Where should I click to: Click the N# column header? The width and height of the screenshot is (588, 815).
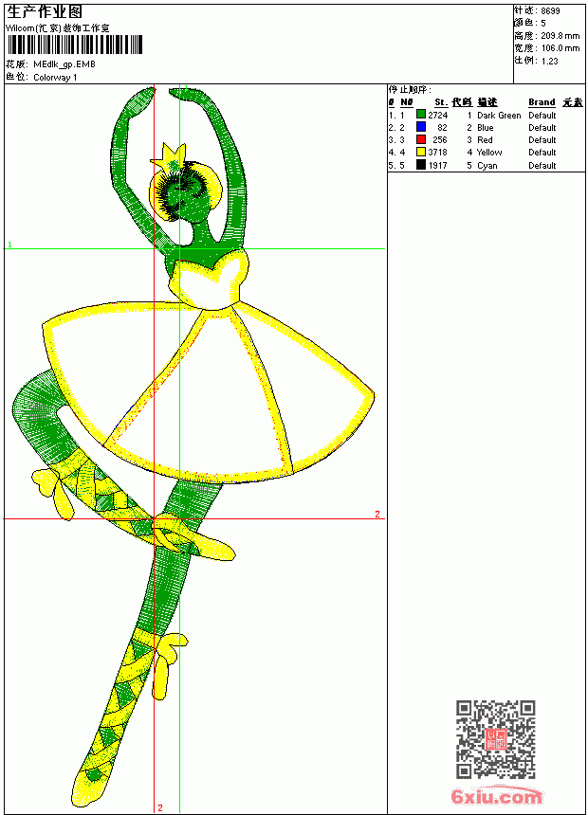point(407,102)
